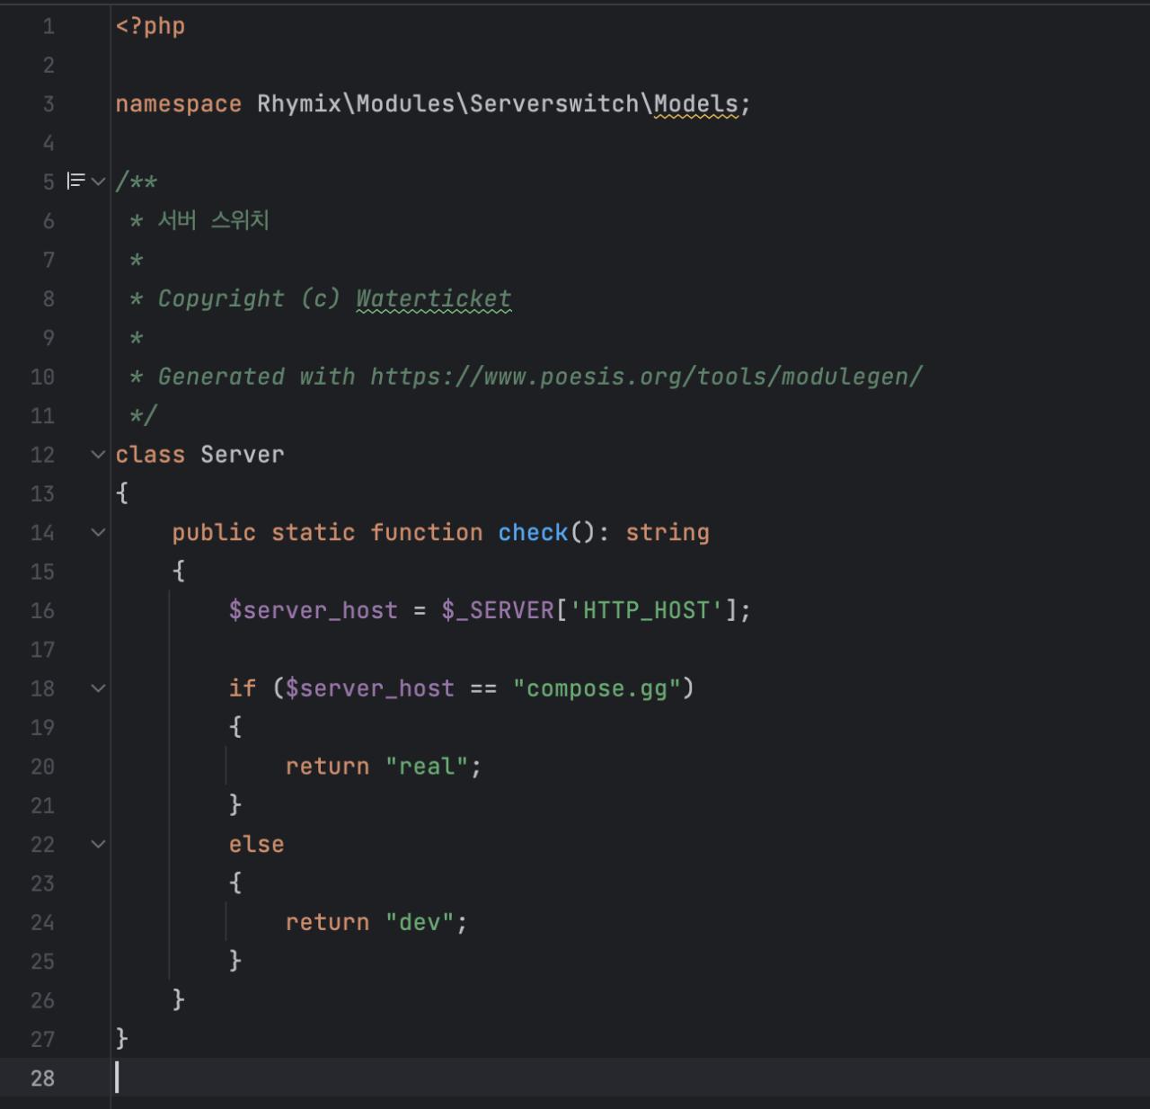Click the 'Models' underlined namespace segment
This screenshot has height=1109, width=1150.
tap(696, 104)
